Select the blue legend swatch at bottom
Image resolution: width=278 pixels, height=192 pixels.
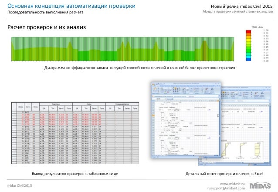[x=248, y=60]
